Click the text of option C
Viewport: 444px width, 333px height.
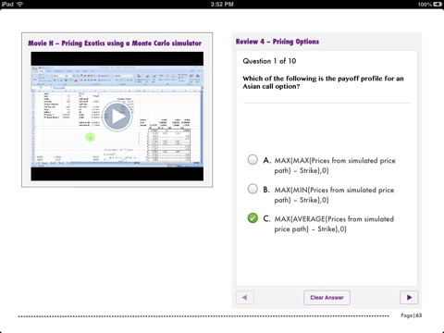[x=334, y=224]
